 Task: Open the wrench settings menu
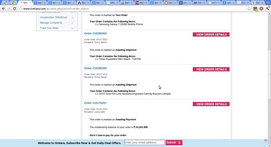[268, 8]
